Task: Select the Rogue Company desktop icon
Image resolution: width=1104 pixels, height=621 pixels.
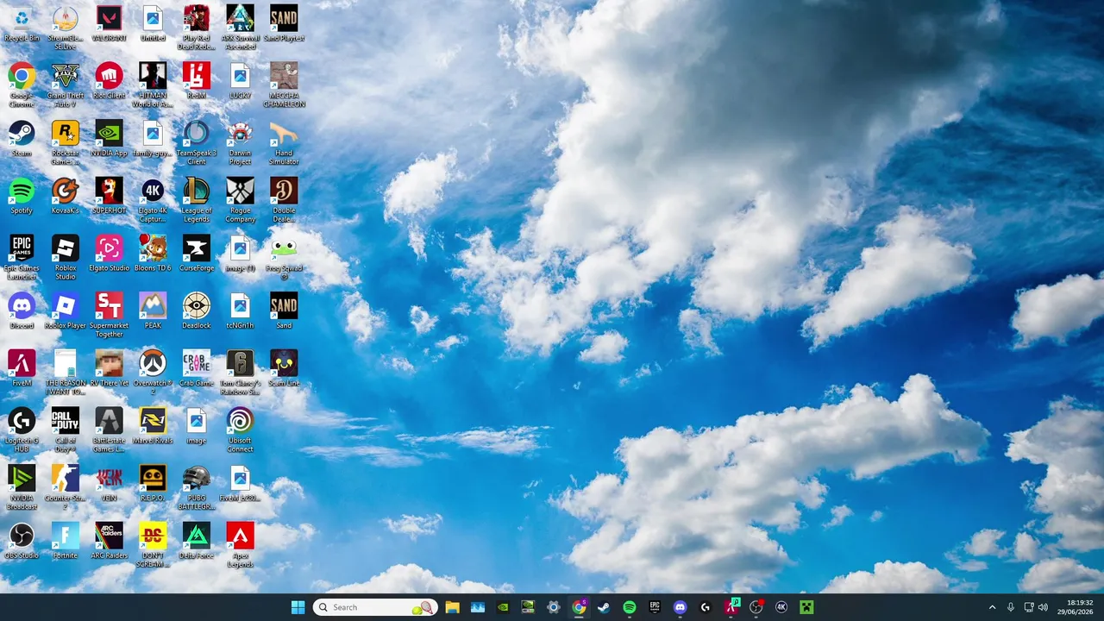Action: coord(240,201)
